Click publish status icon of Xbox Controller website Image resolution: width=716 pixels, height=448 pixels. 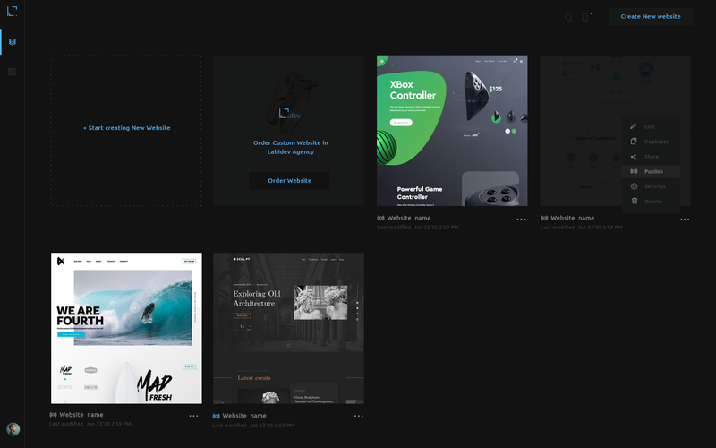[x=380, y=218]
